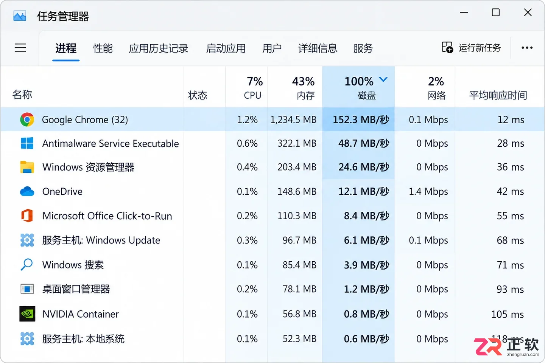Select the 桌面窗口管理器 process name
This screenshot has height=363, width=545.
76,289
